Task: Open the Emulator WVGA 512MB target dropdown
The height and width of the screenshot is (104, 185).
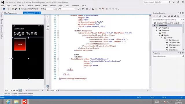Action: [40, 9]
